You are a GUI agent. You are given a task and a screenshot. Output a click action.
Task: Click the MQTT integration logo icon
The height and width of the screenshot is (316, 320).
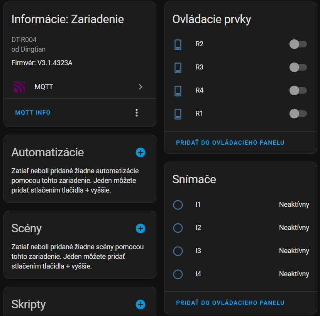tap(19, 87)
